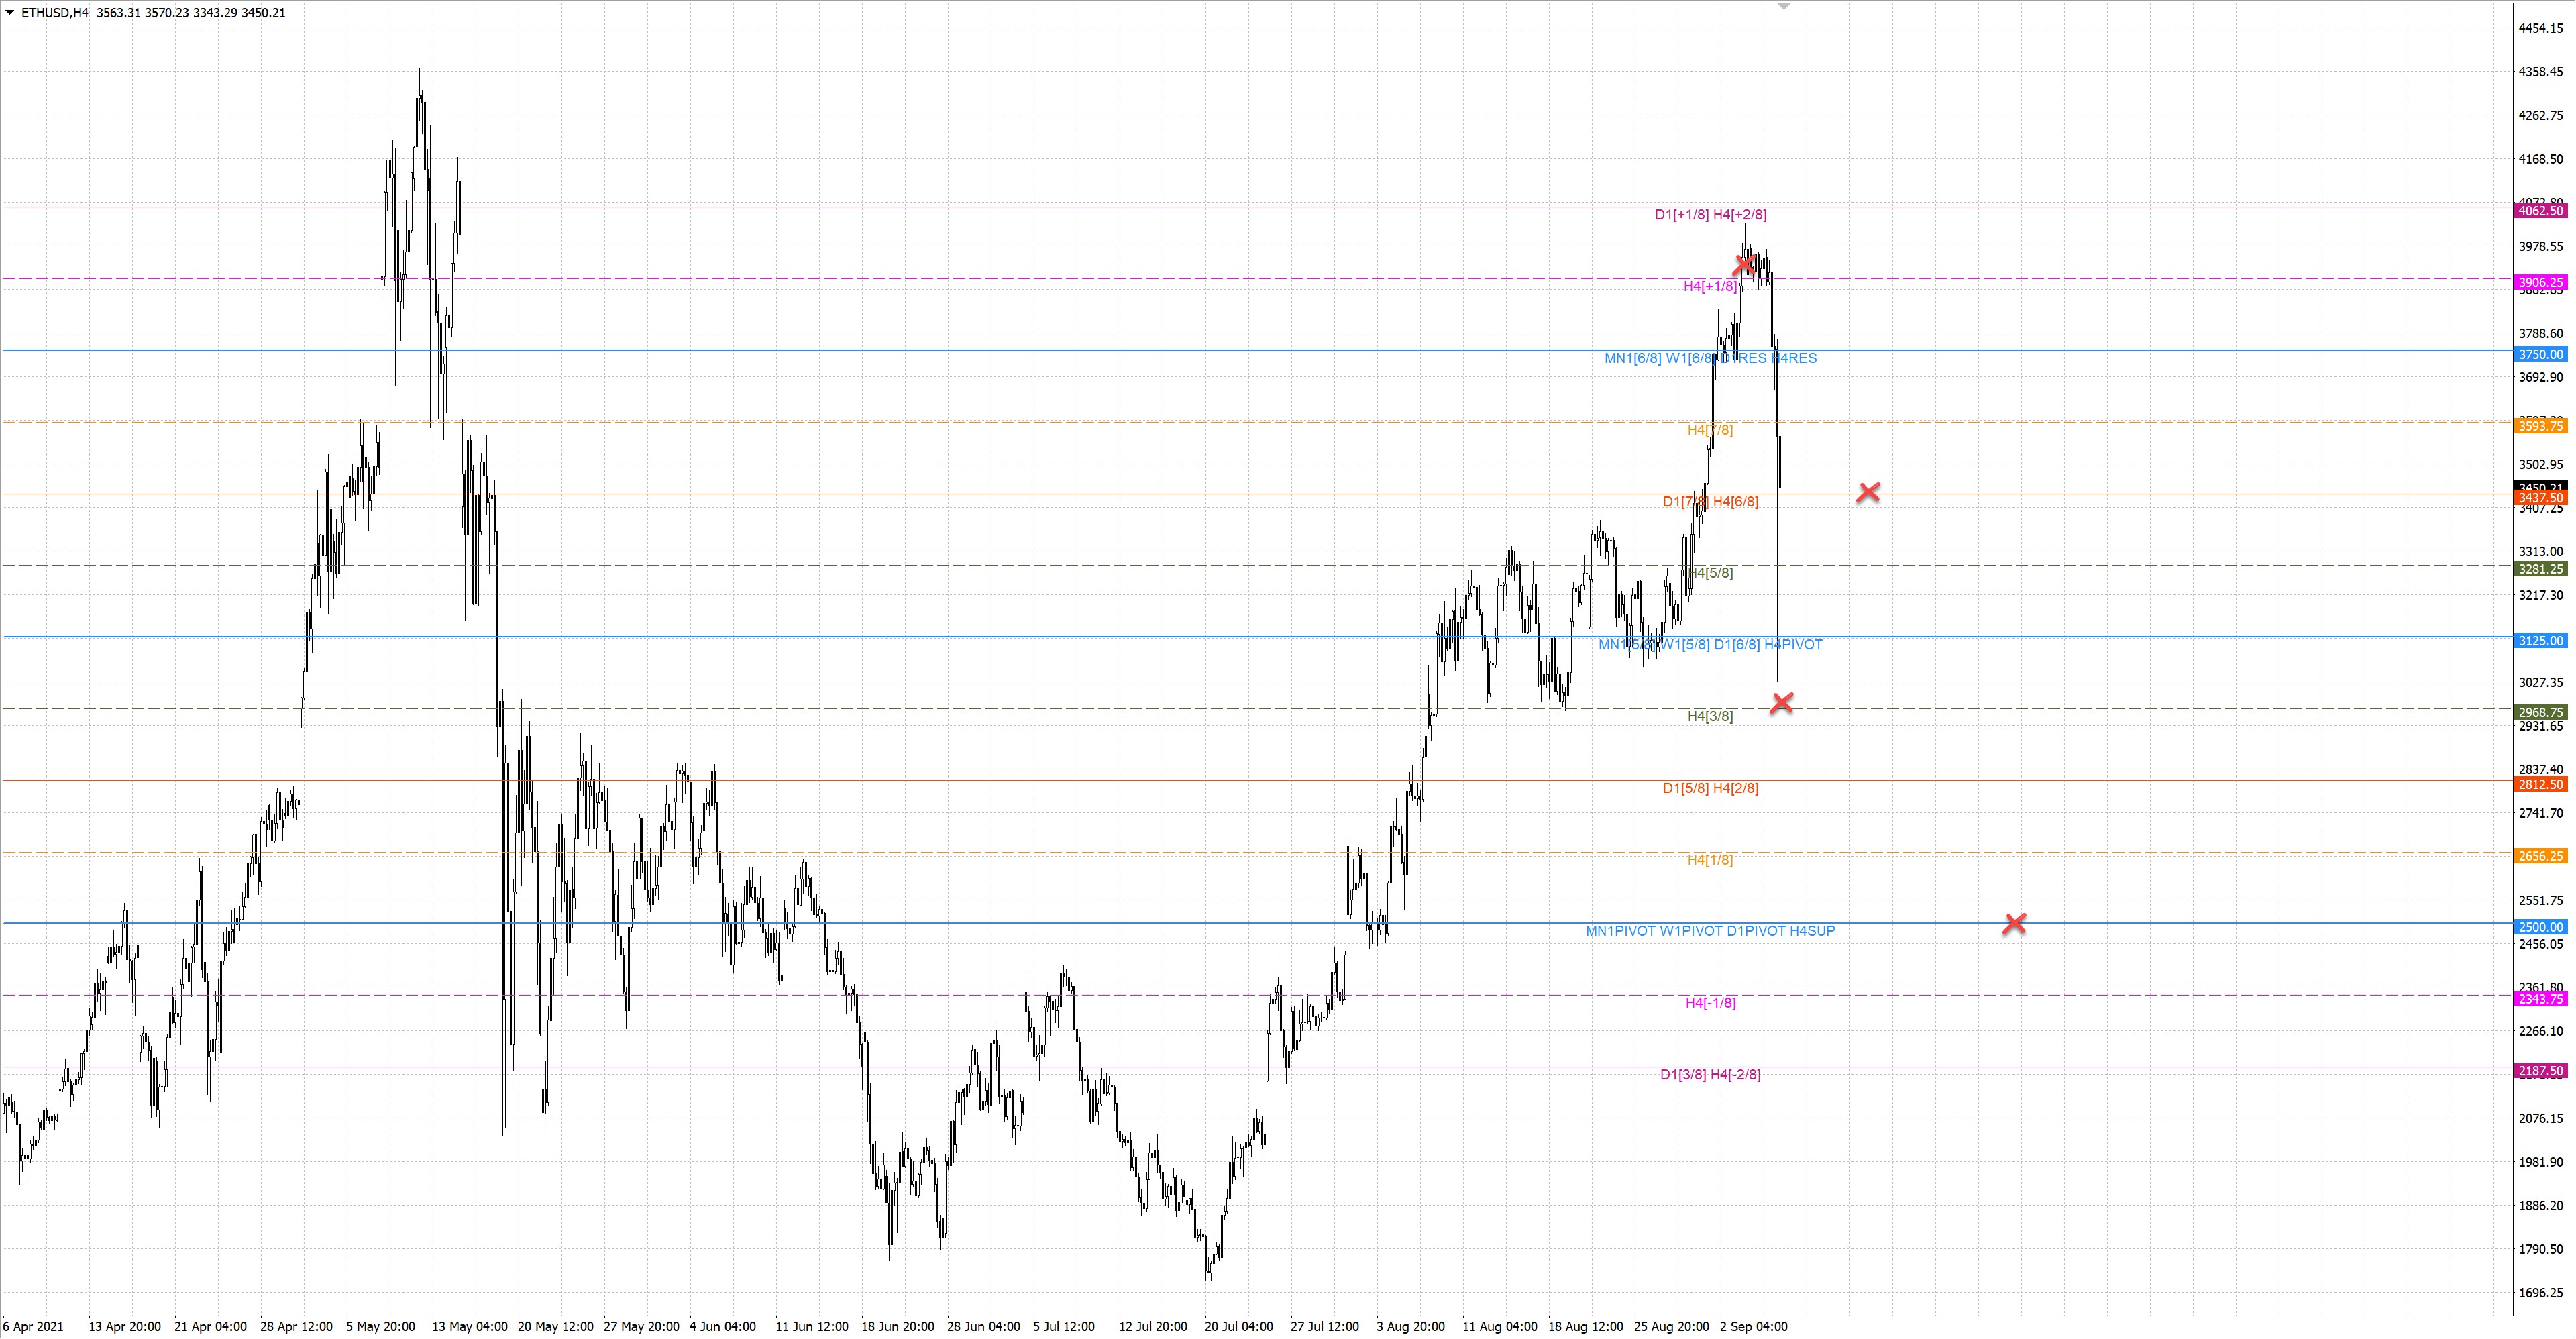Click the '6 Apr 2021' date on time axis
Image resolution: width=2576 pixels, height=1339 pixels.
pyautogui.click(x=33, y=1326)
